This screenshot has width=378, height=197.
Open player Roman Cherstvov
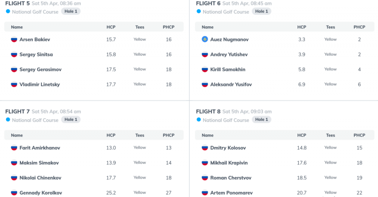(x=231, y=178)
